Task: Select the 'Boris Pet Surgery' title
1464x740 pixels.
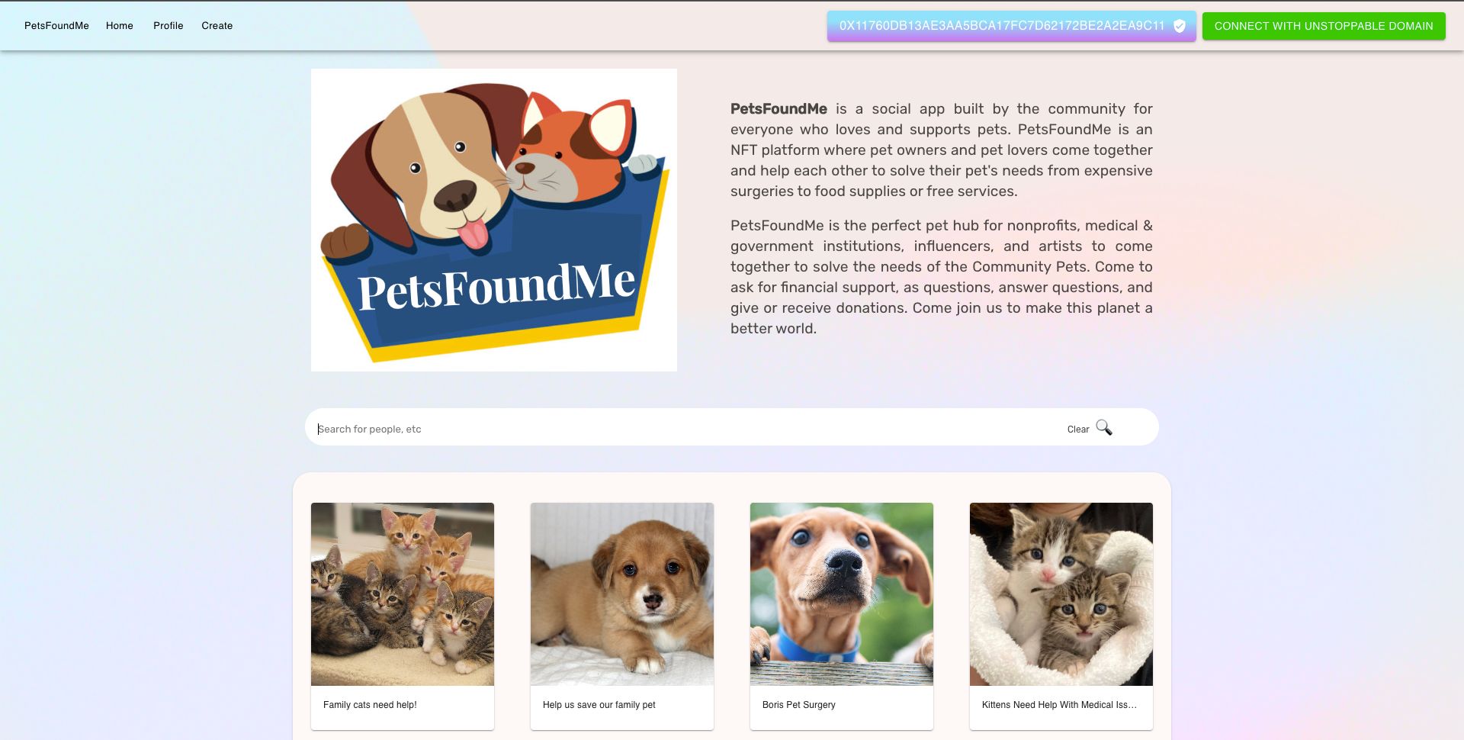Action: (x=799, y=705)
